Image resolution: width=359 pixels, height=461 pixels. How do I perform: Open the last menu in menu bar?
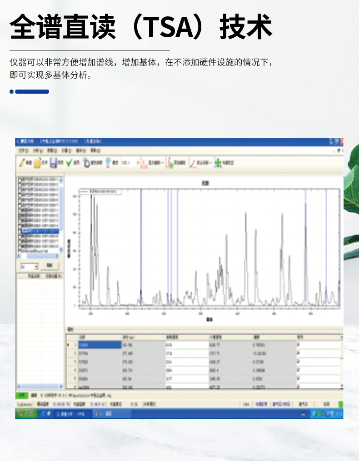(x=95, y=150)
